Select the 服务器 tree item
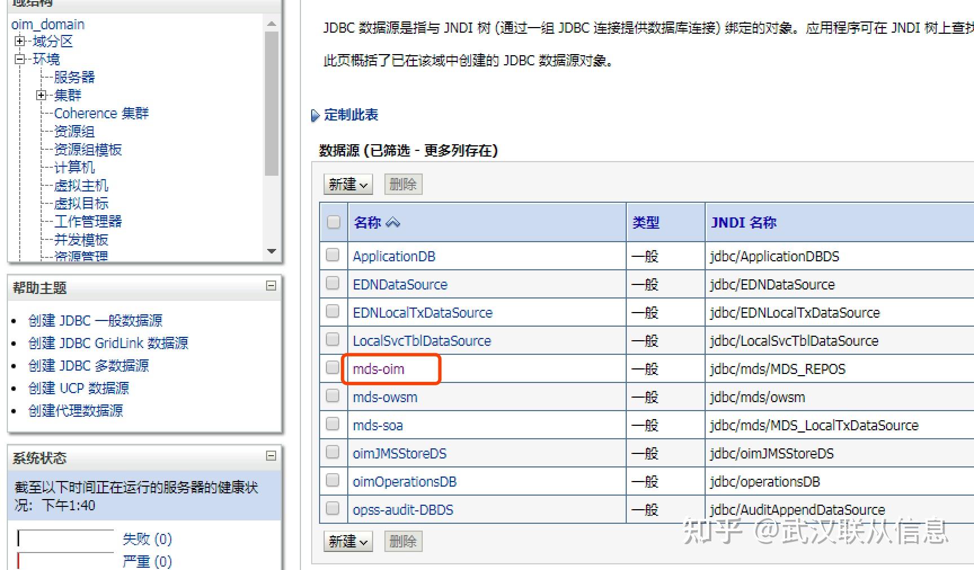 click(x=75, y=77)
